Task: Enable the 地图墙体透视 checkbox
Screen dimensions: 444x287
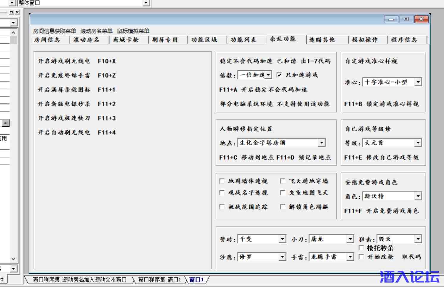Action: [222, 181]
